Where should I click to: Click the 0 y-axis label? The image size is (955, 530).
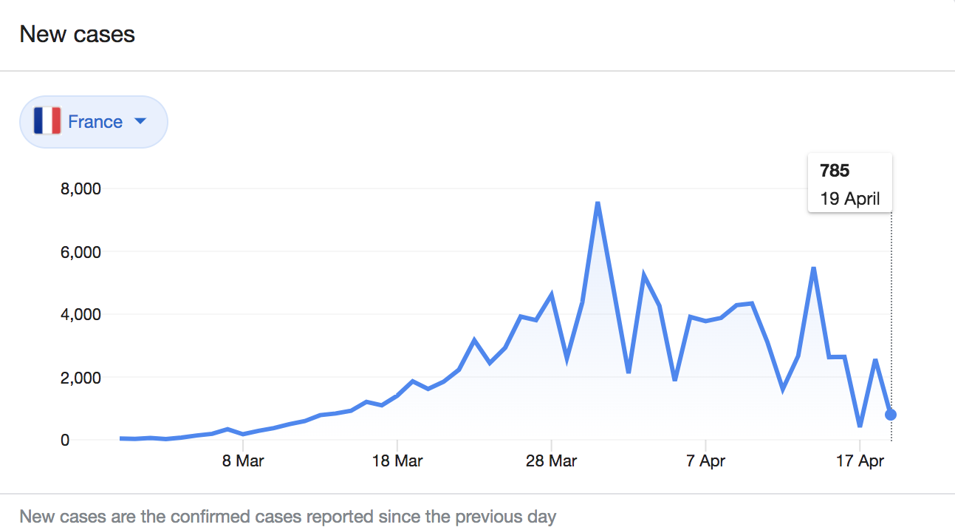tap(66, 441)
